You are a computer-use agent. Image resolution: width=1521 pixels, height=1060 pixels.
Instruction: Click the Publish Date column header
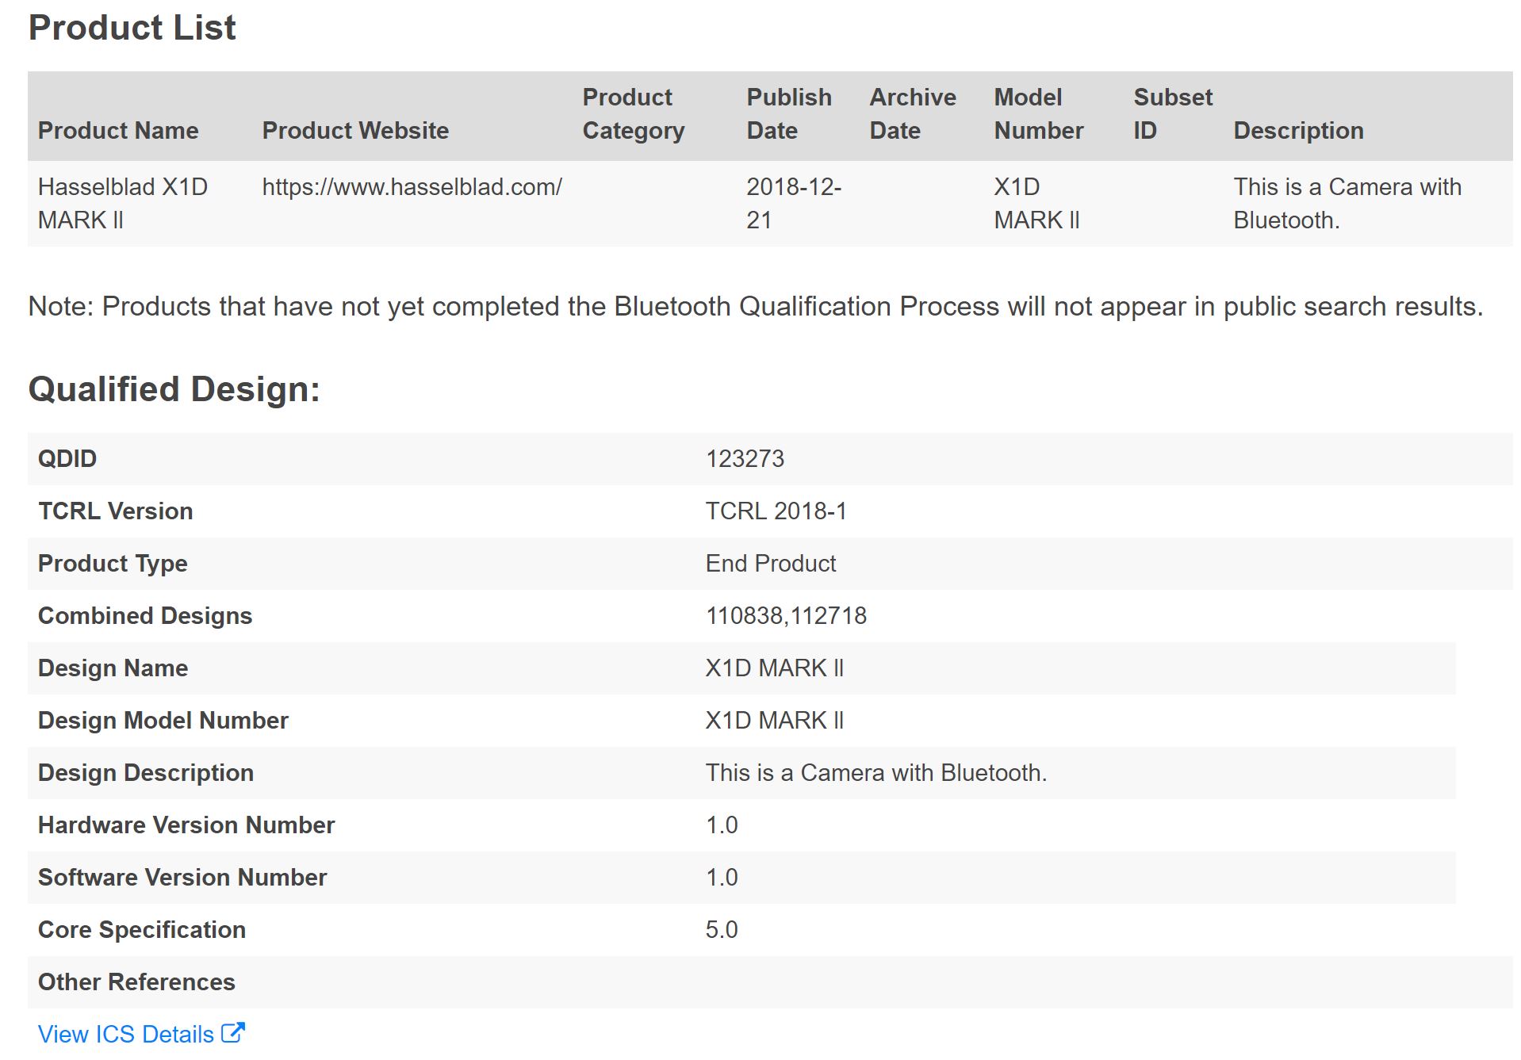[x=788, y=113]
